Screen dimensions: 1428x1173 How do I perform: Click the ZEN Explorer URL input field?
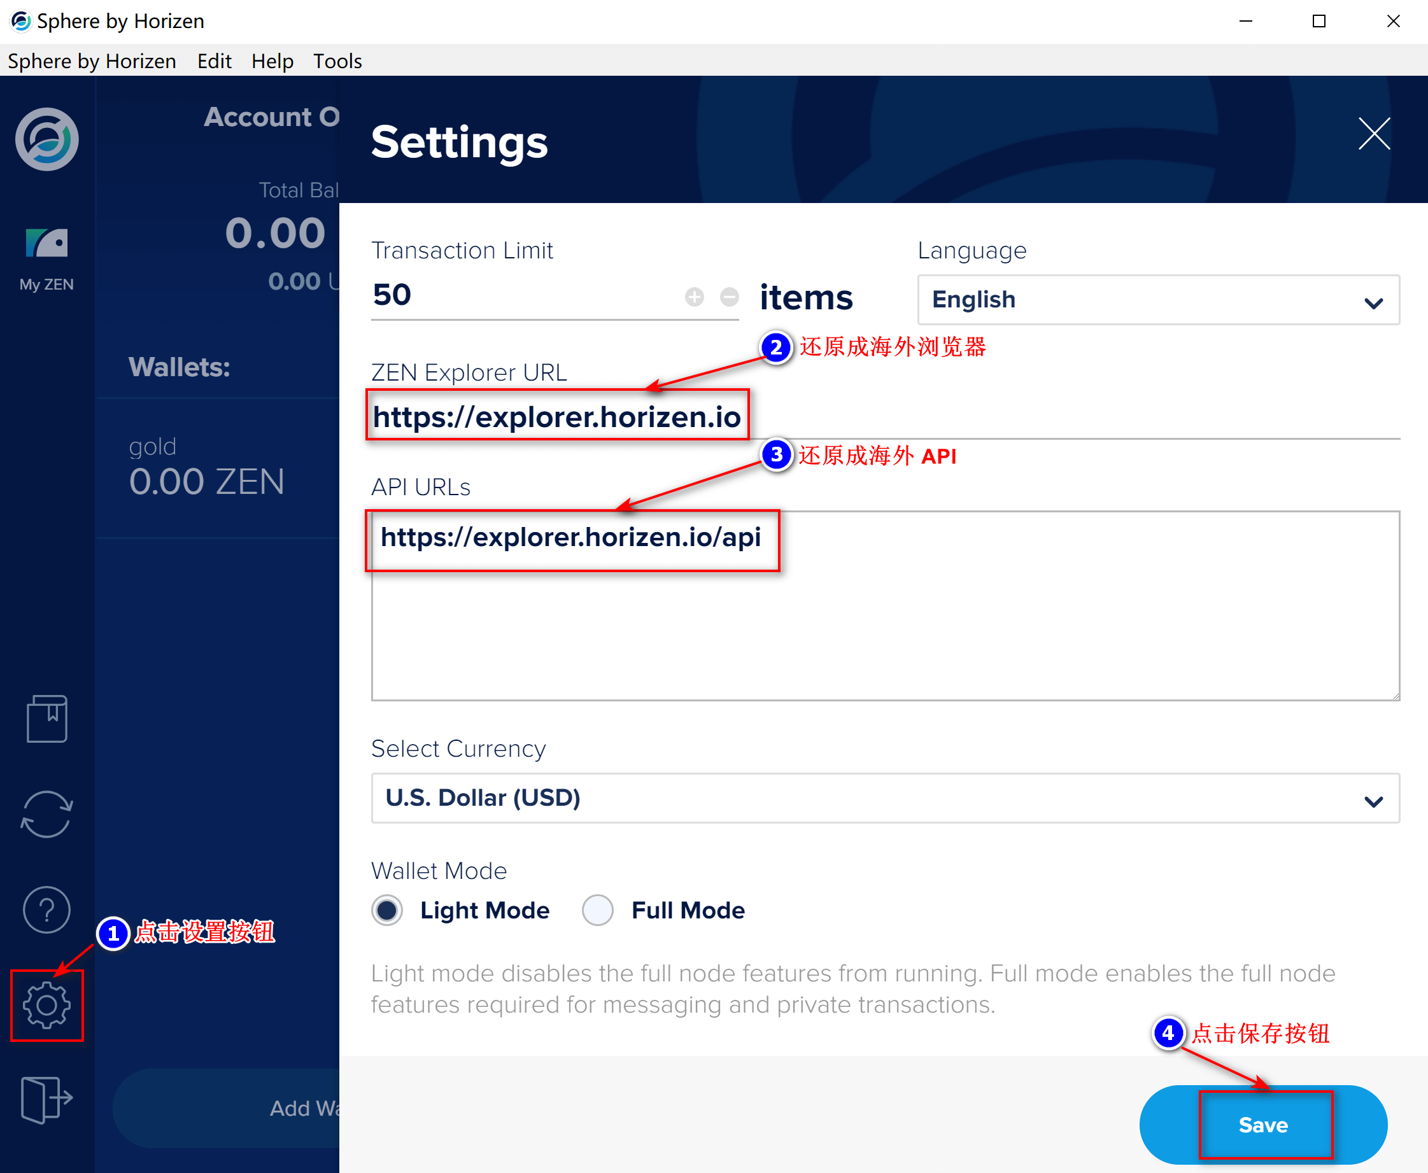[x=886, y=416]
